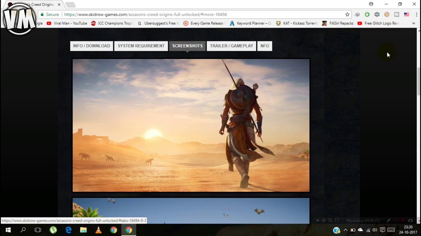Screen dimensions: 421x236
Task: Switch to the first Chrome taskbar icon
Action: tap(113, 230)
